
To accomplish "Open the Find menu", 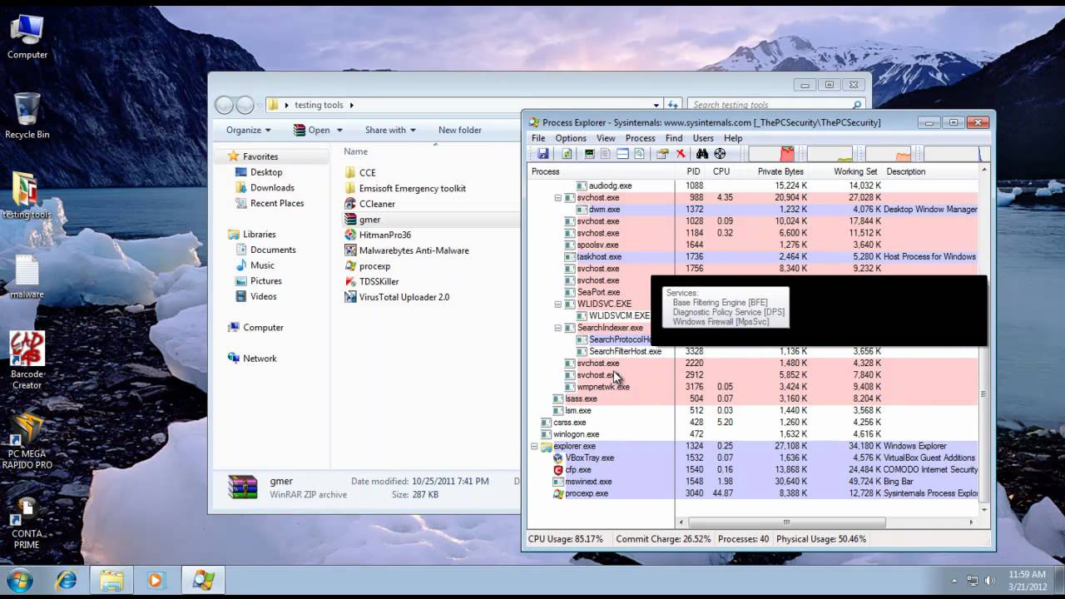I will (674, 138).
